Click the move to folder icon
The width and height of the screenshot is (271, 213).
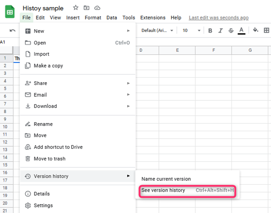click(86, 8)
